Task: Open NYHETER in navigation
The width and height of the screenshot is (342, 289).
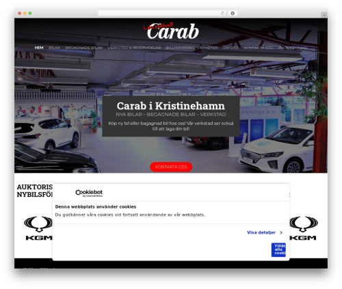Action: 209,48
